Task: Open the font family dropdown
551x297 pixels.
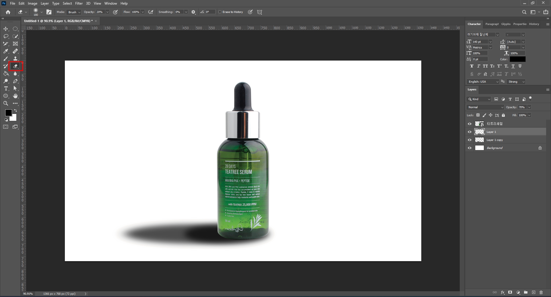Action: [x=497, y=35]
